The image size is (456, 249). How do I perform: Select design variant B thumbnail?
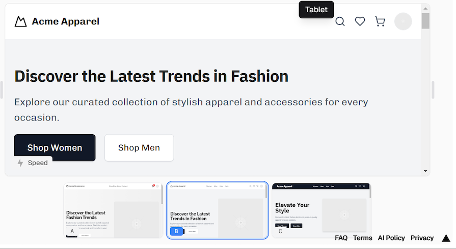click(218, 210)
